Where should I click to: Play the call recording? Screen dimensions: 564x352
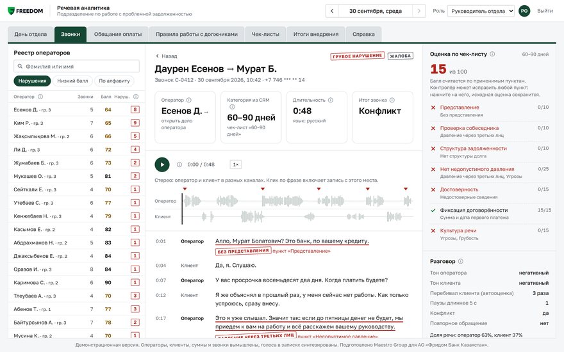click(162, 164)
